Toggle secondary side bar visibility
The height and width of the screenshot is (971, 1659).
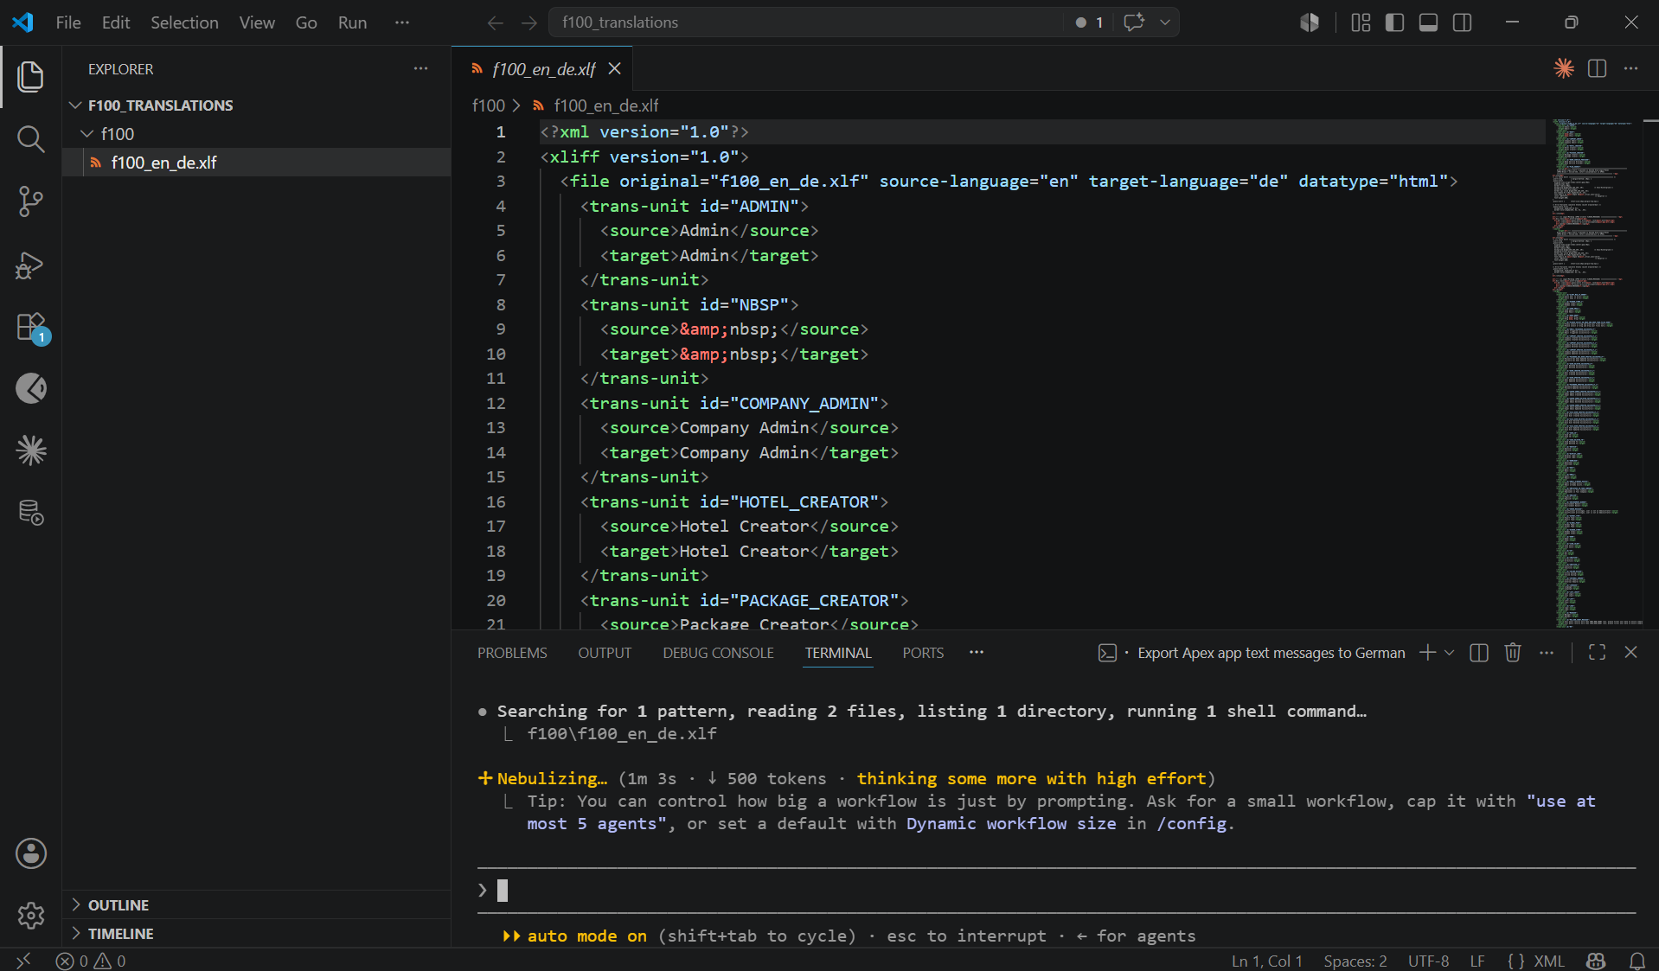(x=1462, y=22)
